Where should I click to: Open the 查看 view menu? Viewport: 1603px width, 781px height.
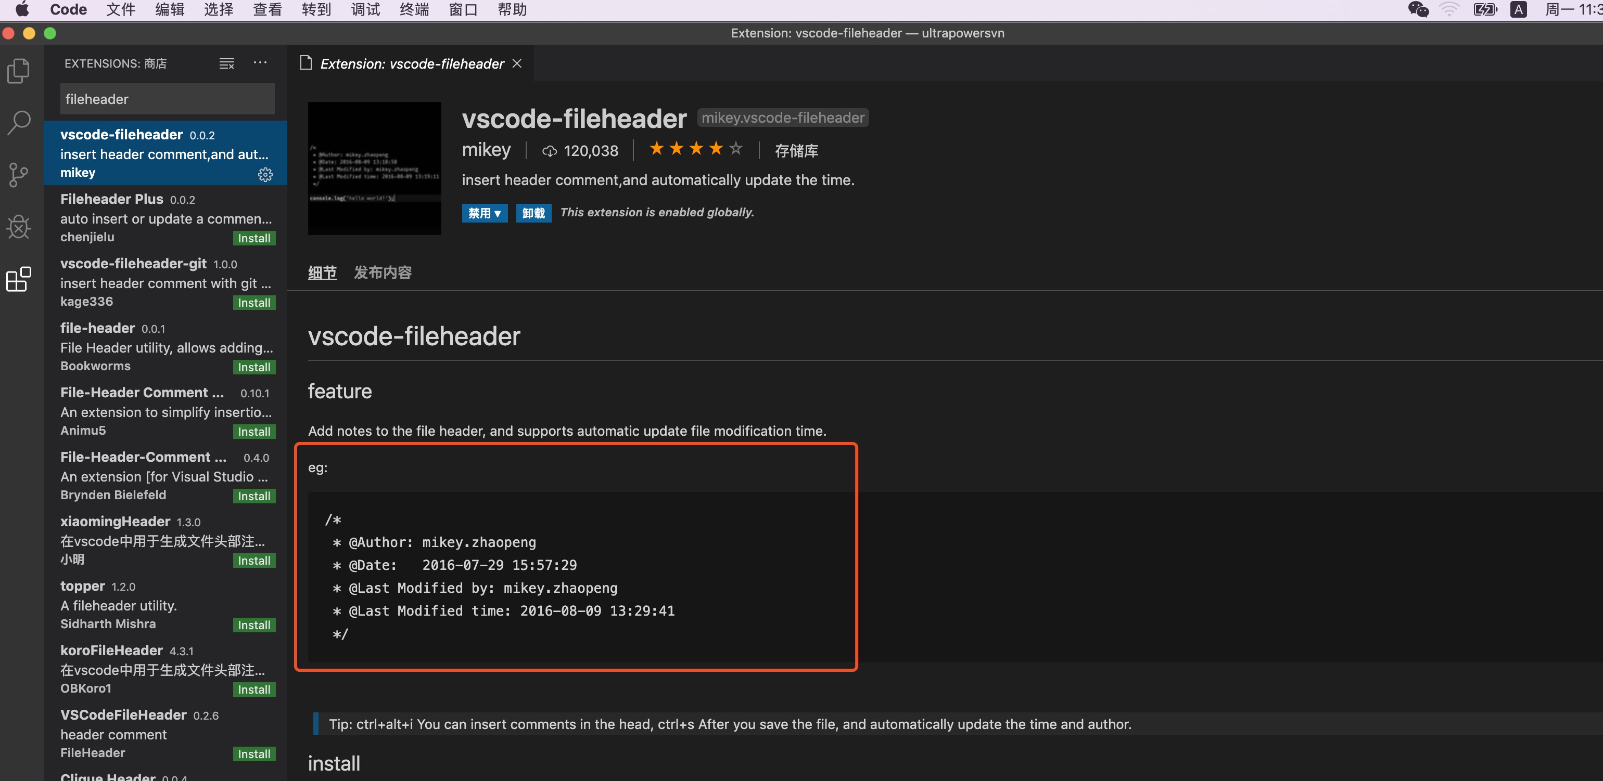point(268,9)
